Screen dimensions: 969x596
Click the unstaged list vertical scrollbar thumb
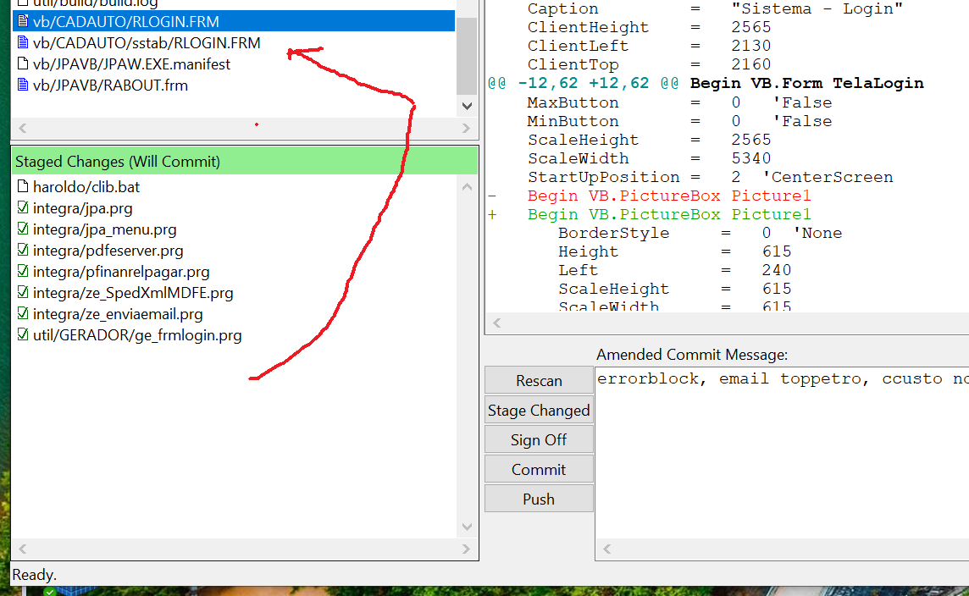point(468,56)
